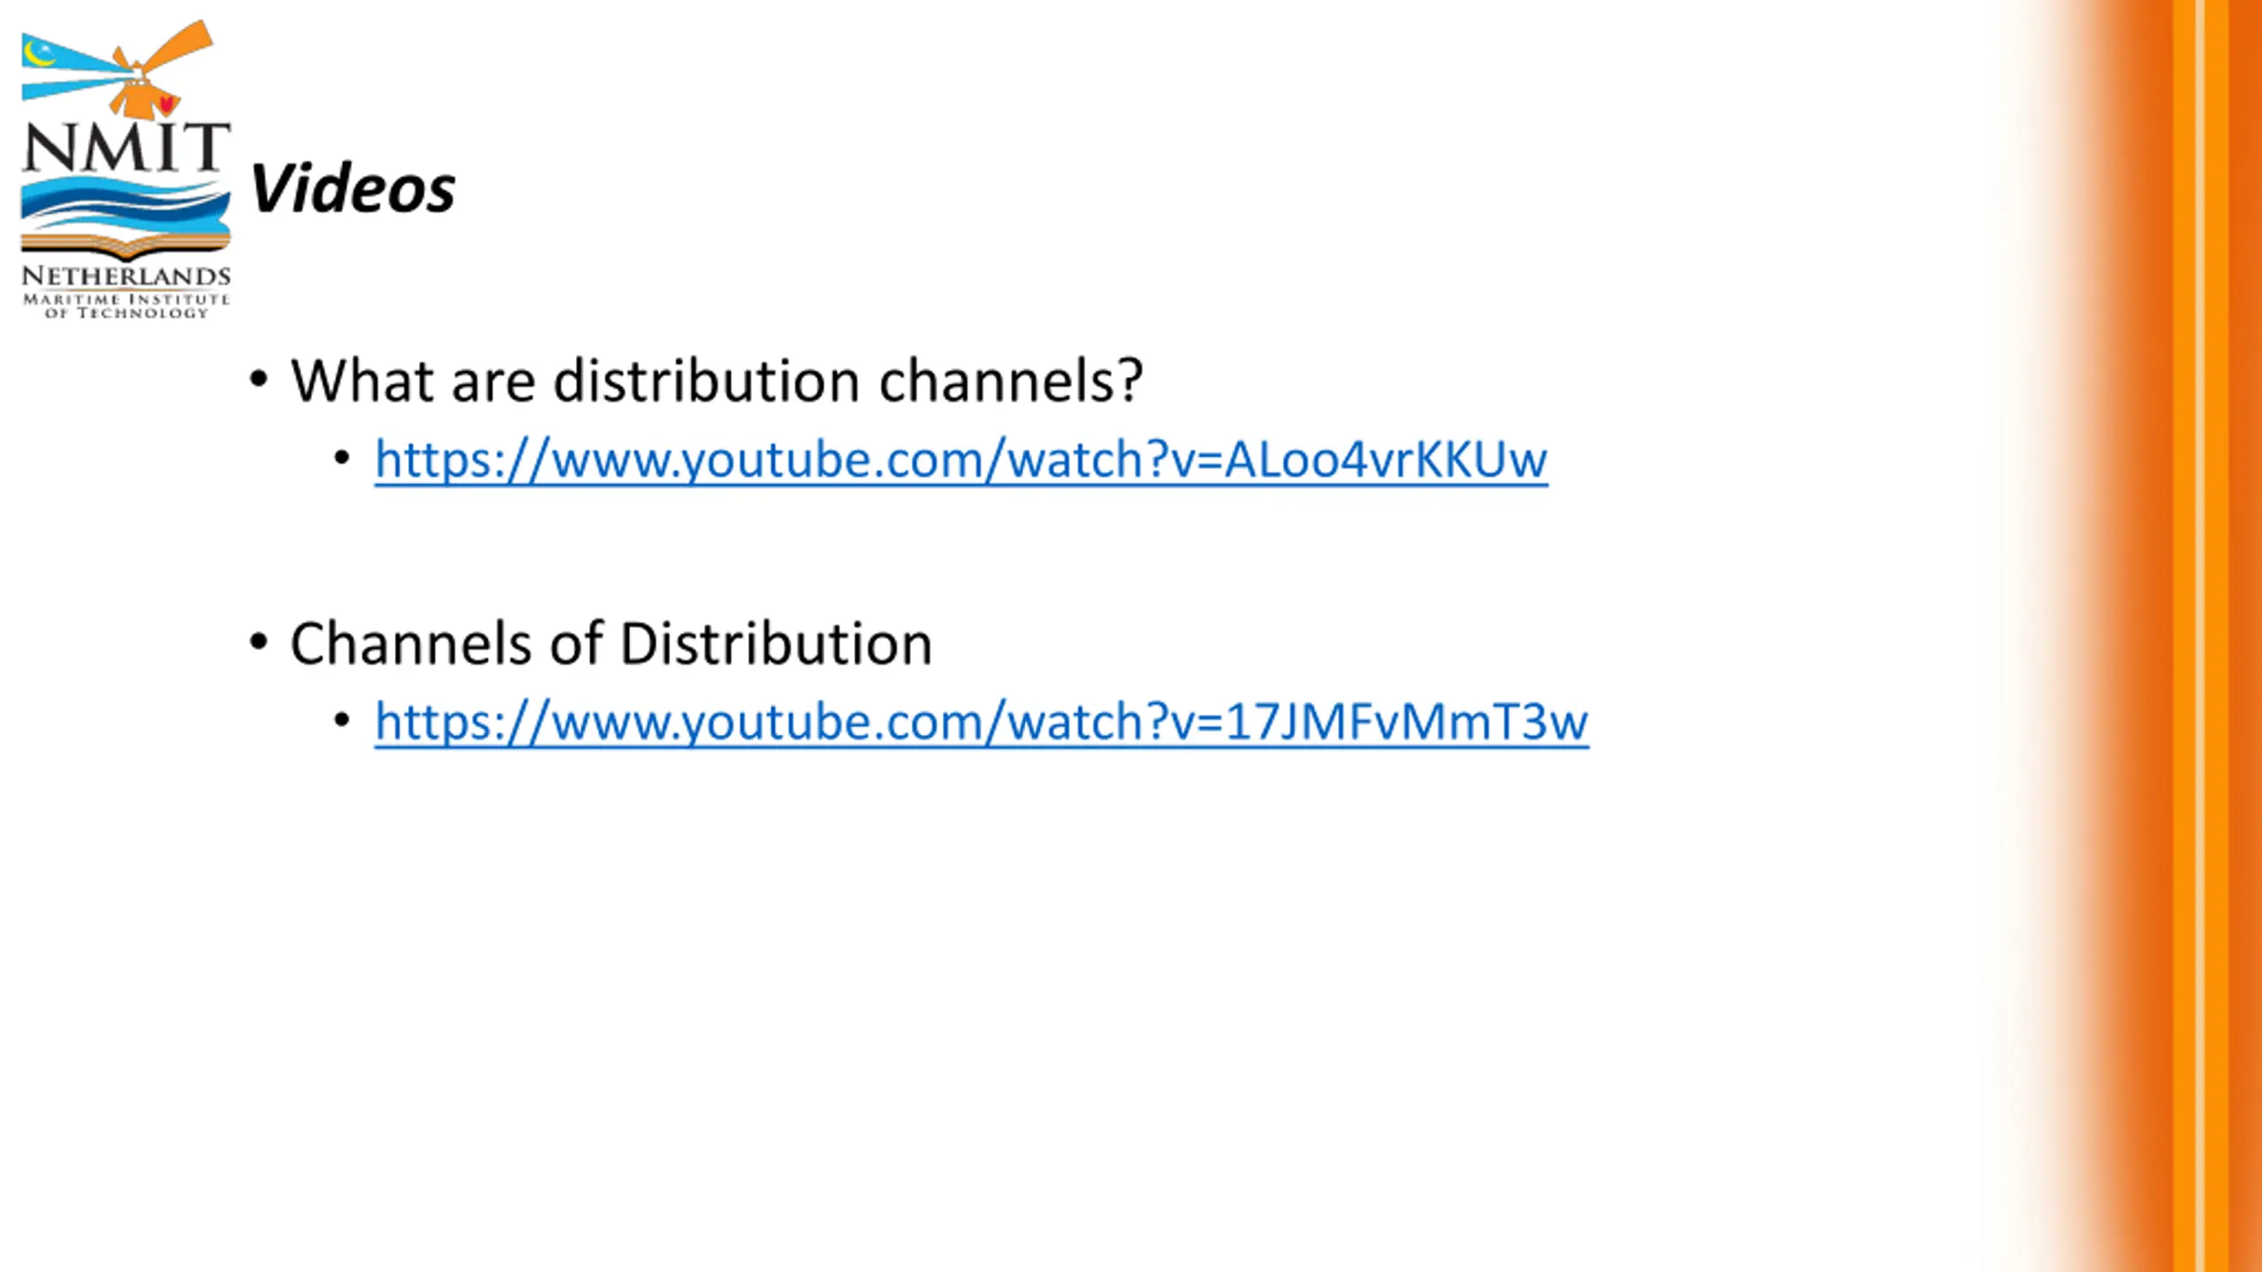The image size is (2262, 1272).
Task: Click the dark orange band at the right edge
Action: point(2245,636)
